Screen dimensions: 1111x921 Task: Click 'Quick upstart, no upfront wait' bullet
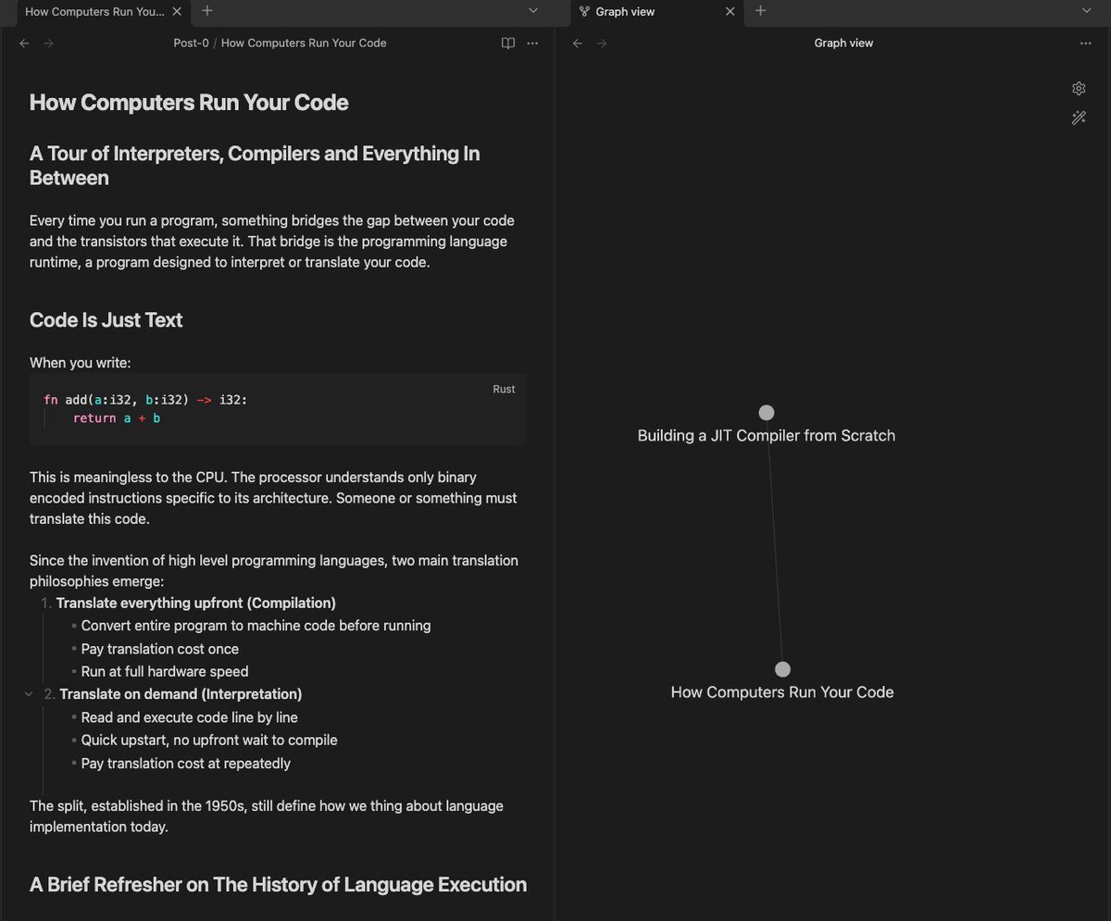click(209, 740)
